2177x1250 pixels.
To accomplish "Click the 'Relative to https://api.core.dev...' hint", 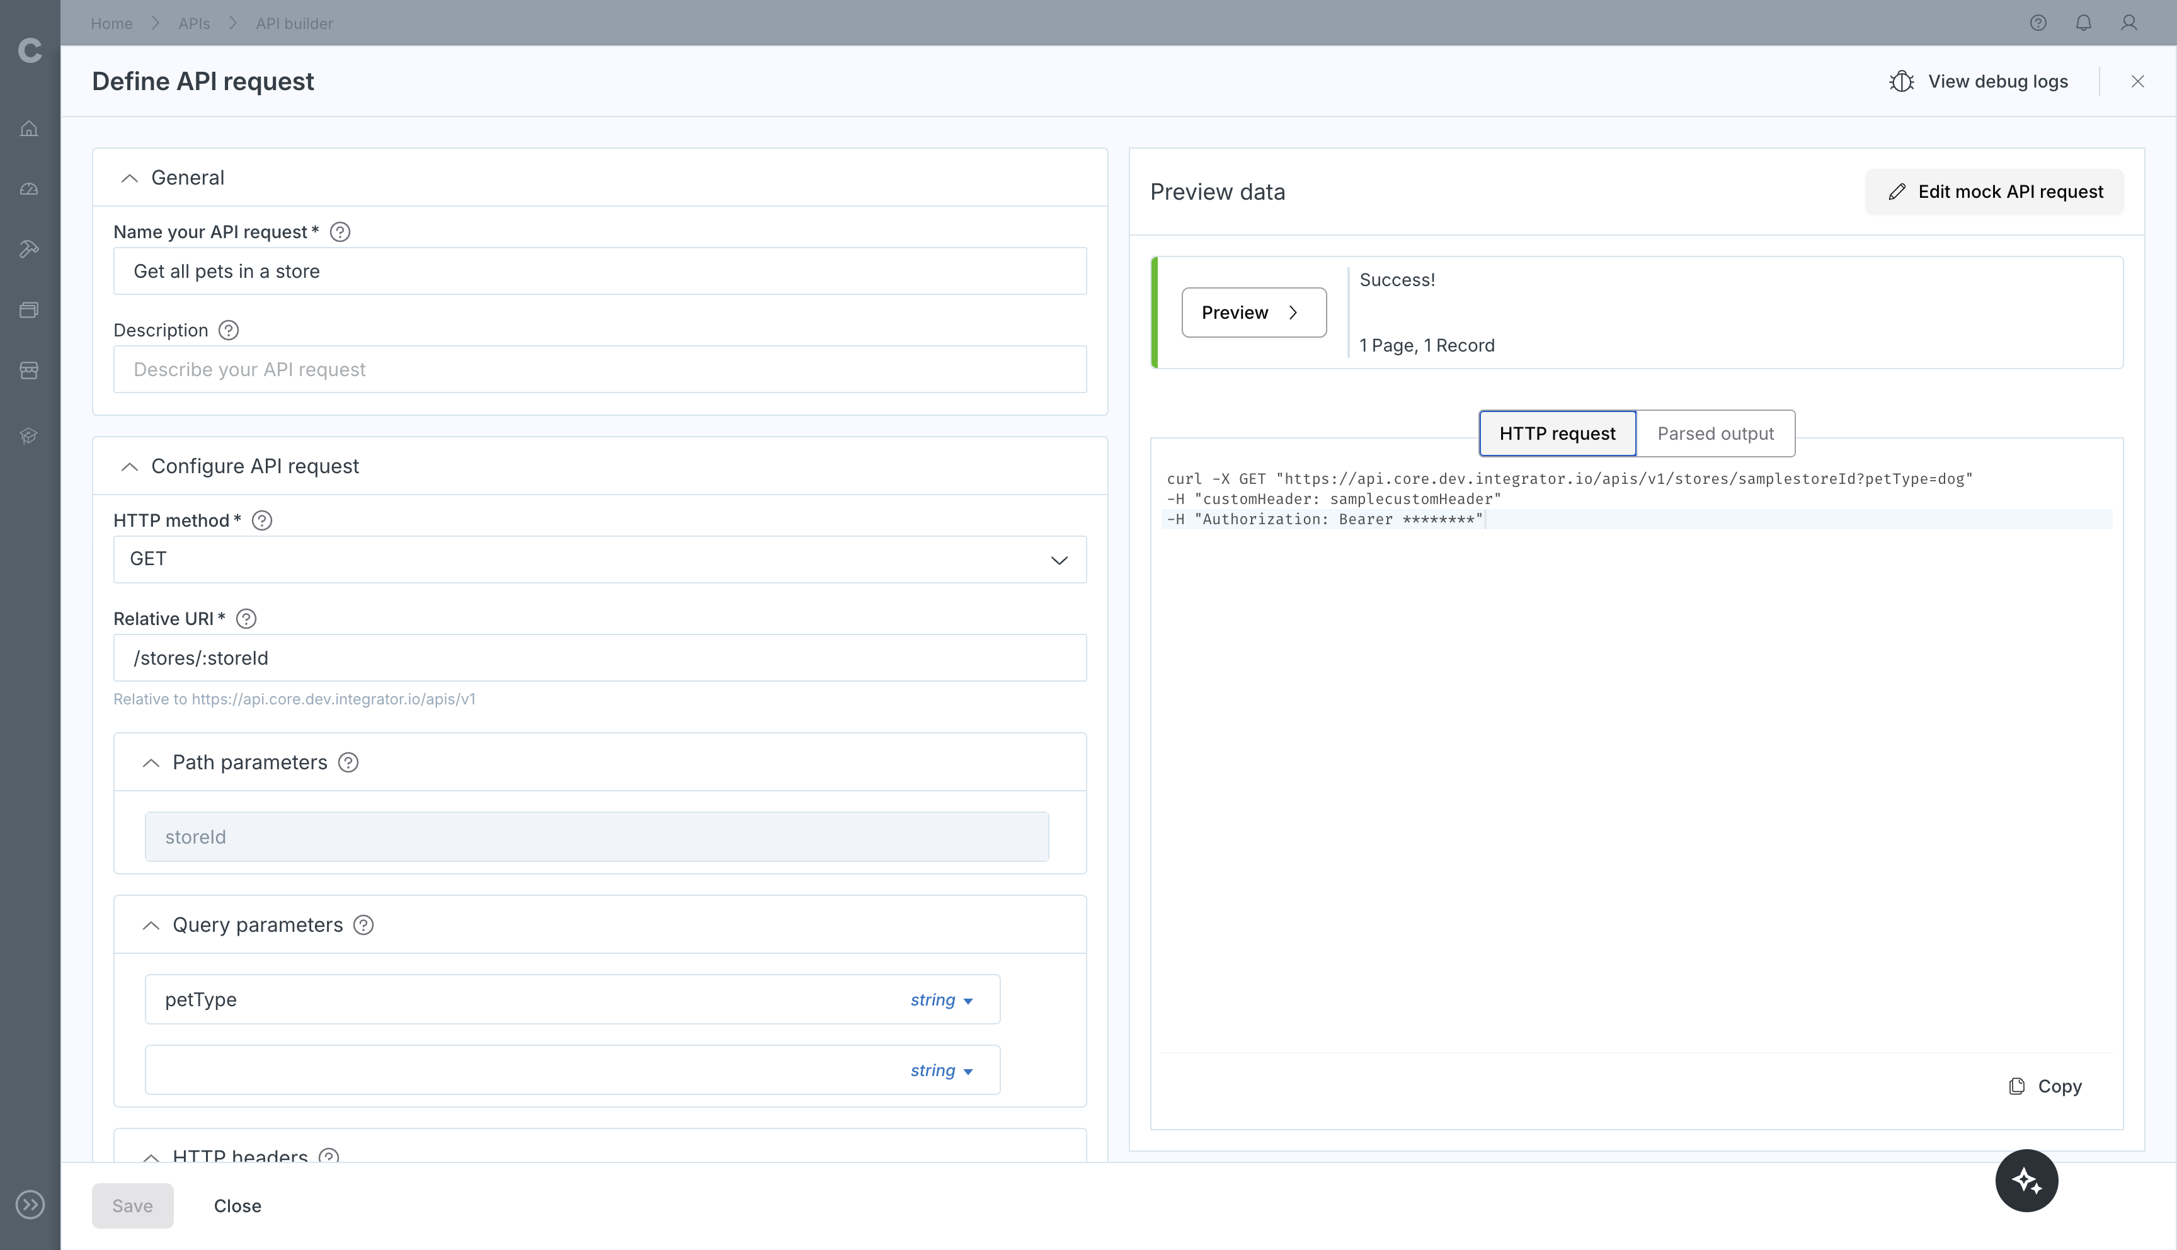I will coord(294,699).
